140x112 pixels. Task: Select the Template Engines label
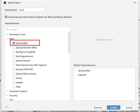[x=18, y=91]
